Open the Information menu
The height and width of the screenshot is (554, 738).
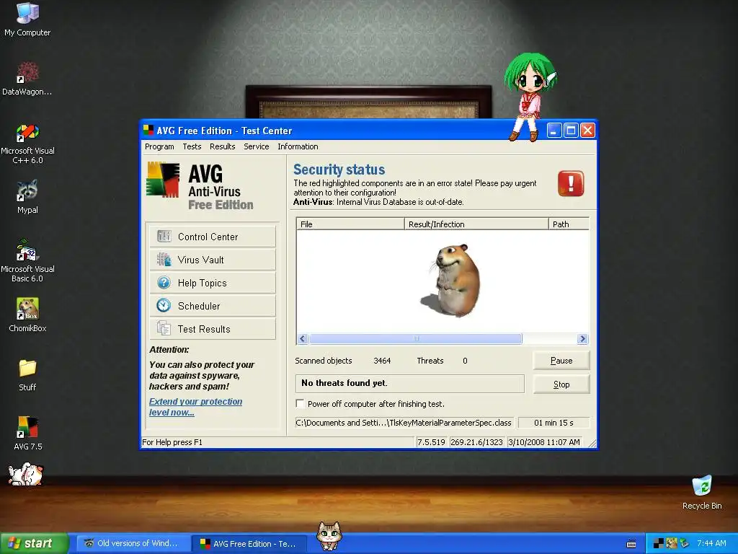[x=298, y=146]
